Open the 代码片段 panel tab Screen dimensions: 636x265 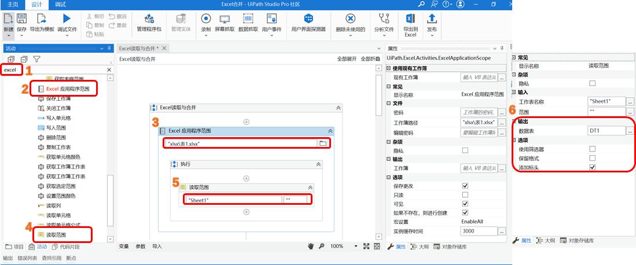point(67,246)
